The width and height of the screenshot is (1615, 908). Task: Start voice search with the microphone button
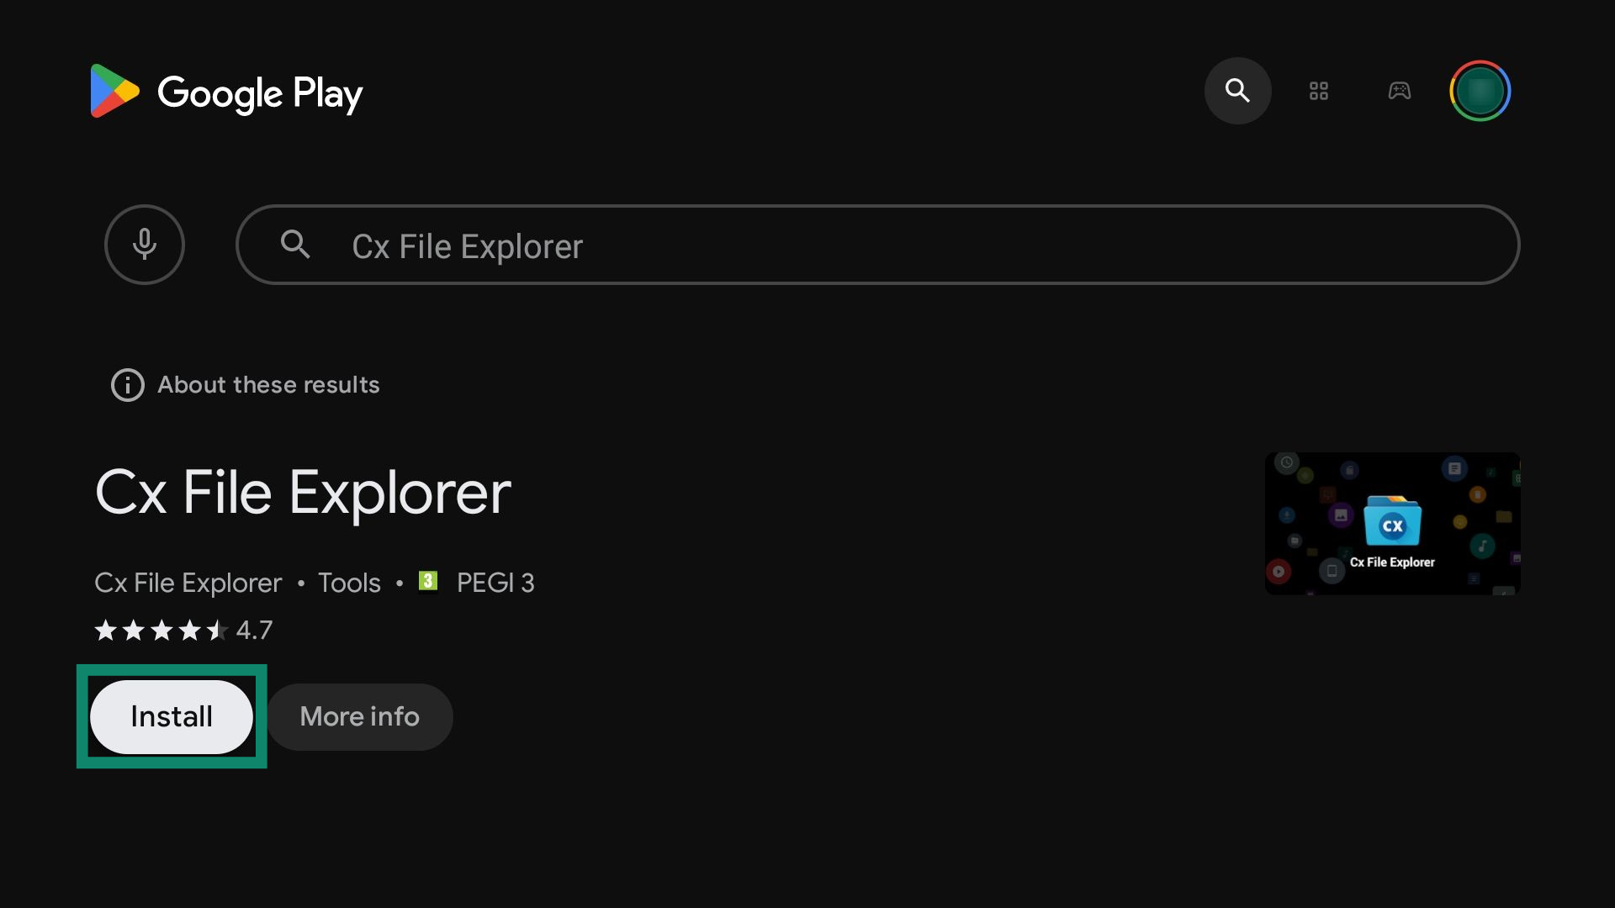[x=145, y=245]
